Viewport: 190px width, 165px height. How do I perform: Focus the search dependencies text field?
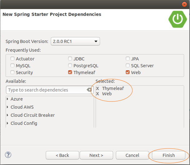coord(47,90)
